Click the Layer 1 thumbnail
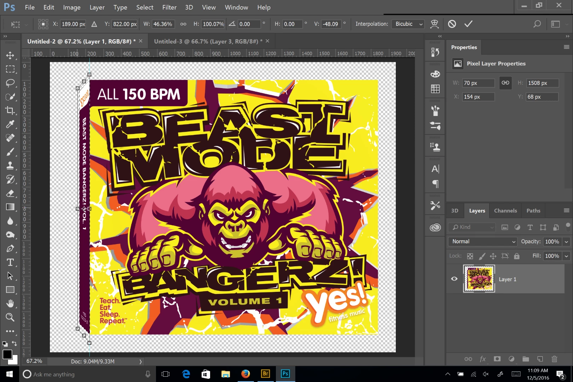 tap(479, 279)
